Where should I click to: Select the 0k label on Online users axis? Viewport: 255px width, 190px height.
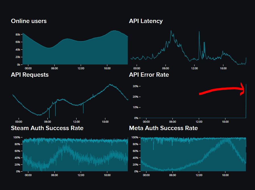coord(18,64)
